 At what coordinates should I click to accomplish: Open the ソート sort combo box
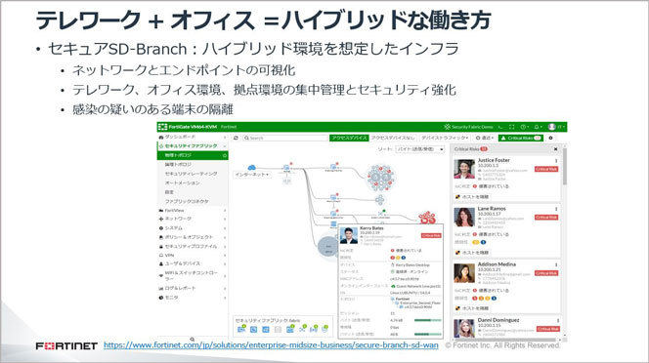tap(420, 149)
